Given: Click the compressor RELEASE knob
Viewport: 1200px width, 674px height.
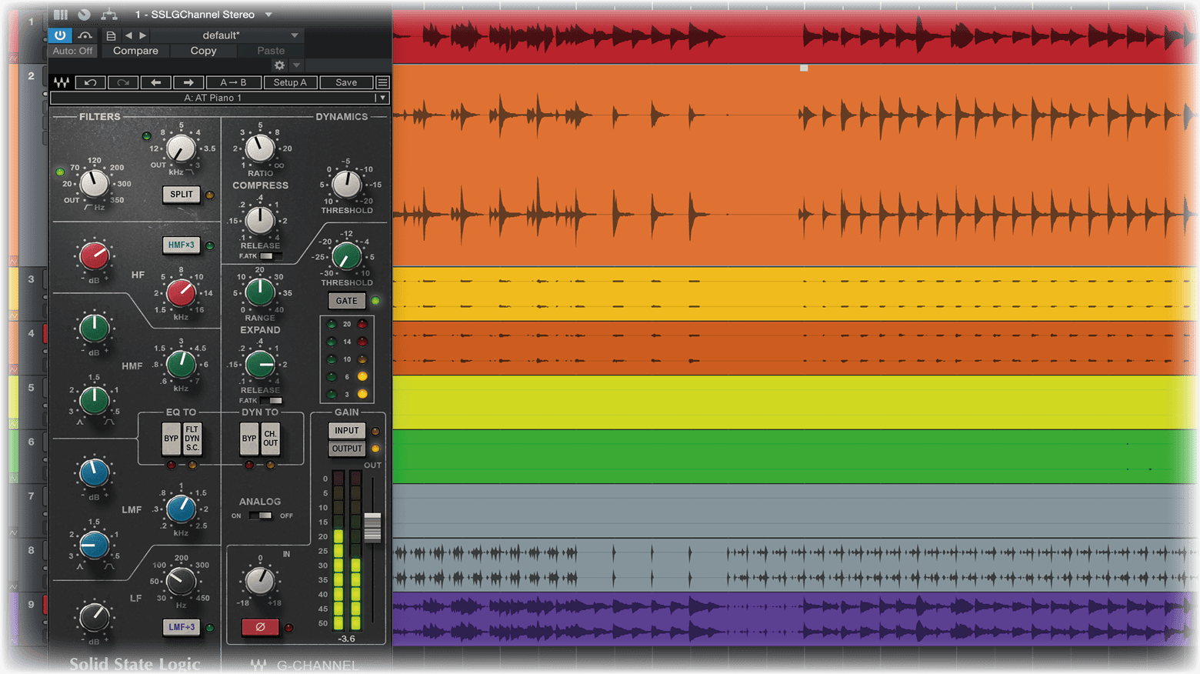Looking at the screenshot, I should 260,220.
